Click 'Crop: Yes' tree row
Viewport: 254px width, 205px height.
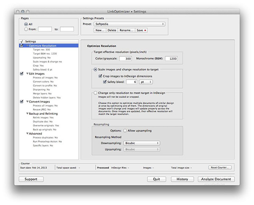38,66
